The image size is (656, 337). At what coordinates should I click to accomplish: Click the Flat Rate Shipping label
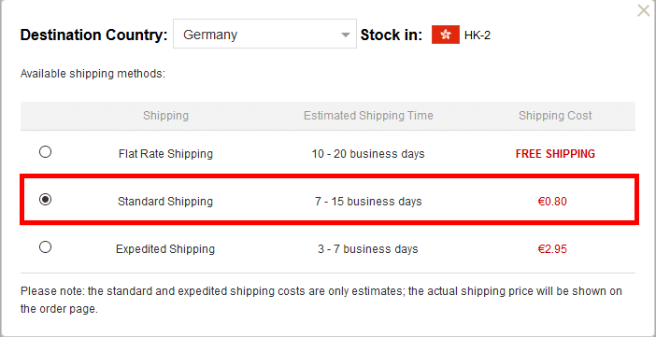coord(165,154)
